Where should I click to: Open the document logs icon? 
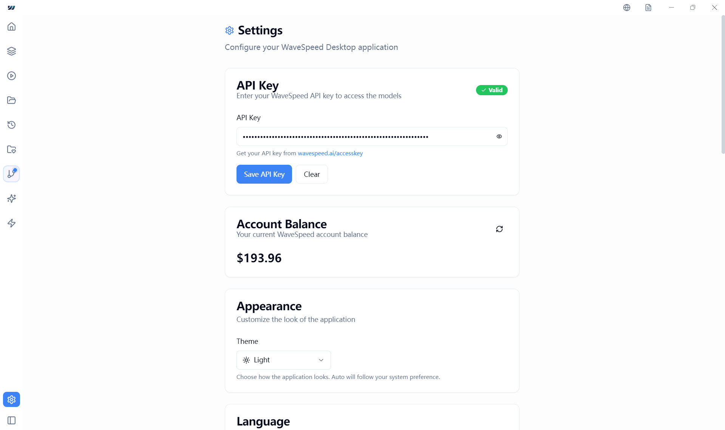648,7
